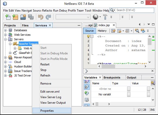Click the Apache Tomcat cat icon

[15, 44]
